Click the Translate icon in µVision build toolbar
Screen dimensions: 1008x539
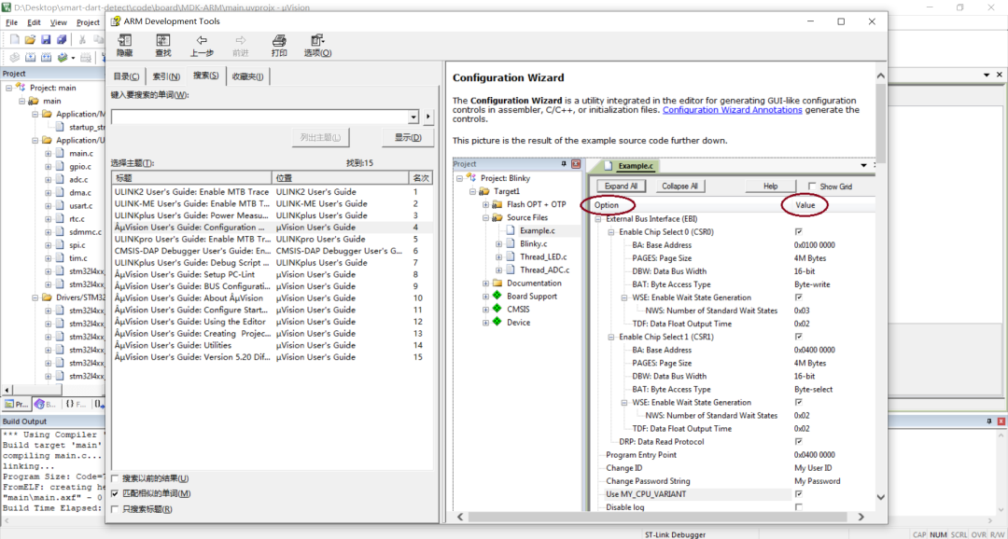[x=13, y=58]
